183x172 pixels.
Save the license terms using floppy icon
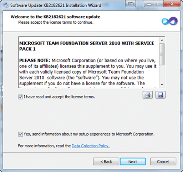[x=161, y=95]
